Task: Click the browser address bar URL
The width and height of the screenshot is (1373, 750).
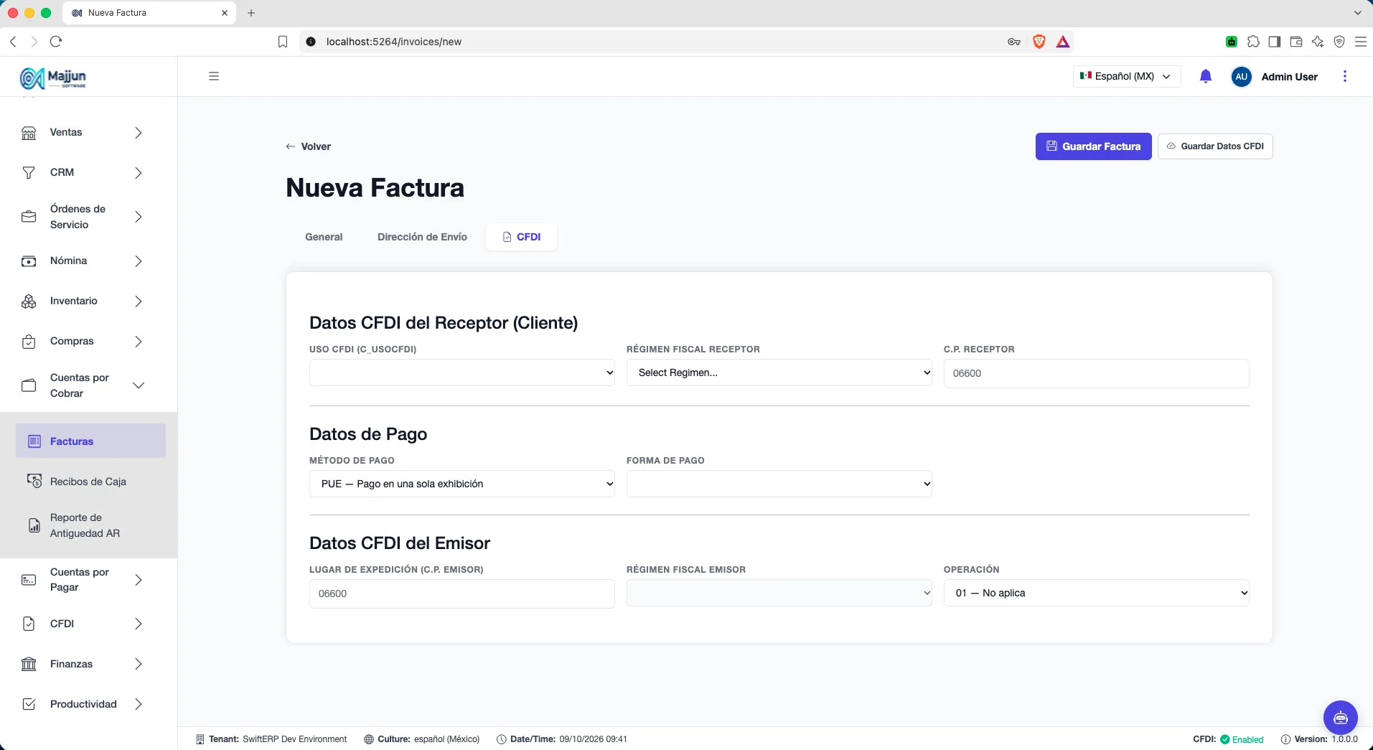Action: point(394,42)
